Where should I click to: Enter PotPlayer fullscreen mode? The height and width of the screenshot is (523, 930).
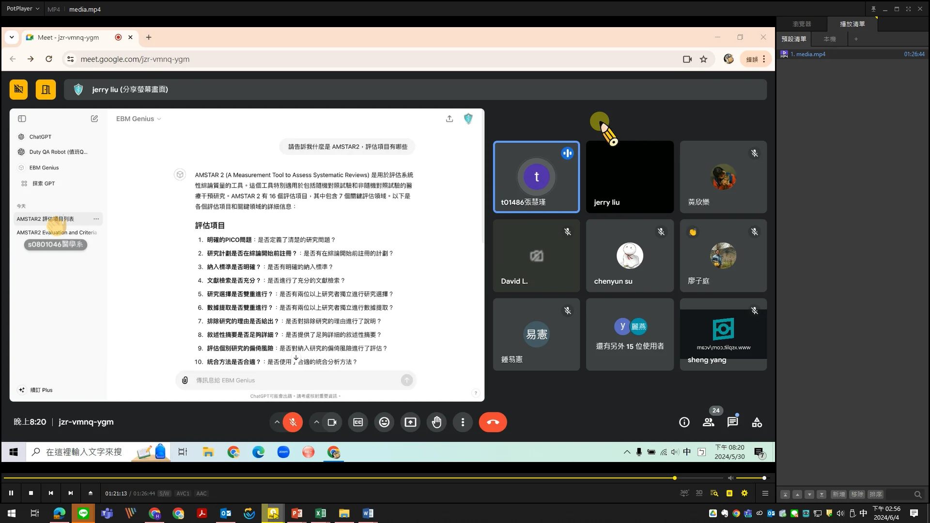click(x=908, y=9)
